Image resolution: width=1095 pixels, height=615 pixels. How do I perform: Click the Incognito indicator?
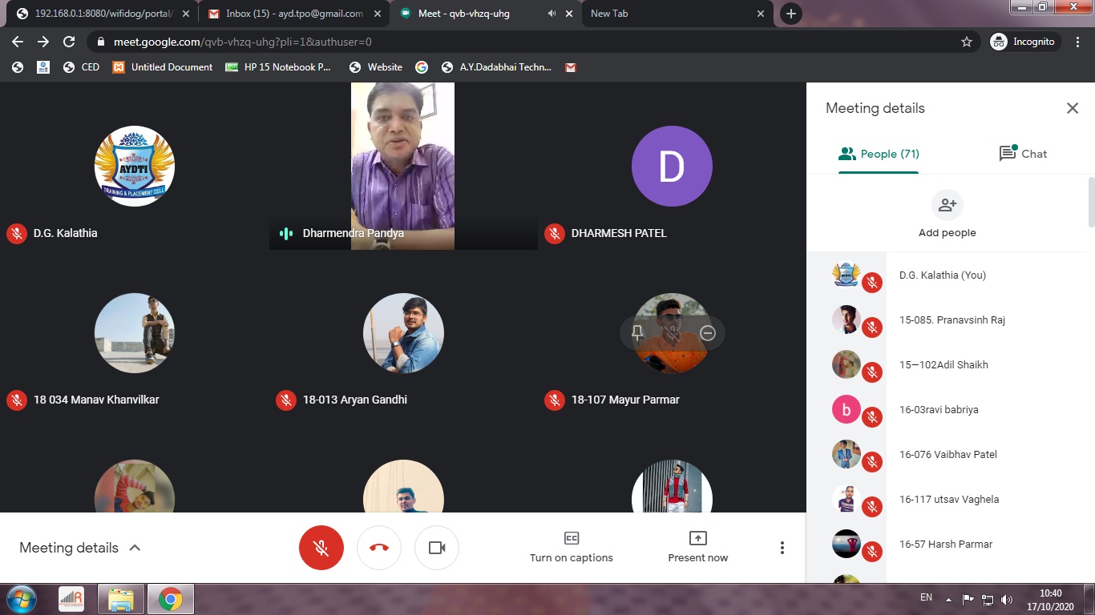1025,42
